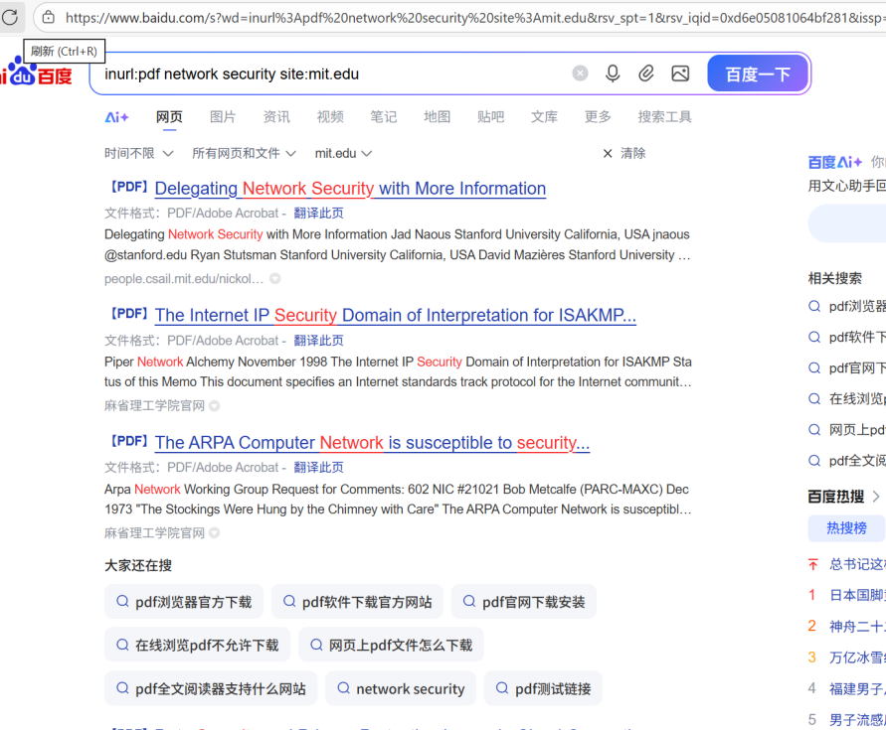Select the 网页 tab
This screenshot has width=886, height=730.
pos(169,117)
